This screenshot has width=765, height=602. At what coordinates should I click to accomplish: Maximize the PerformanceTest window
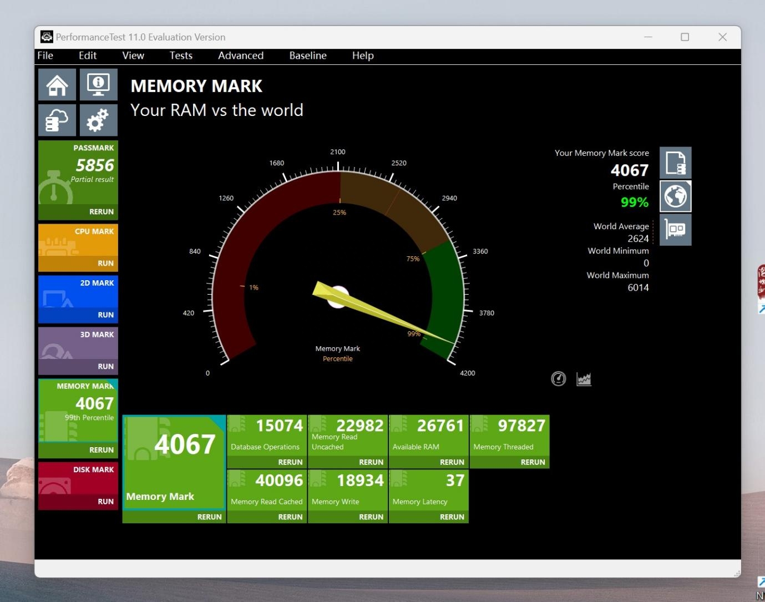(685, 37)
